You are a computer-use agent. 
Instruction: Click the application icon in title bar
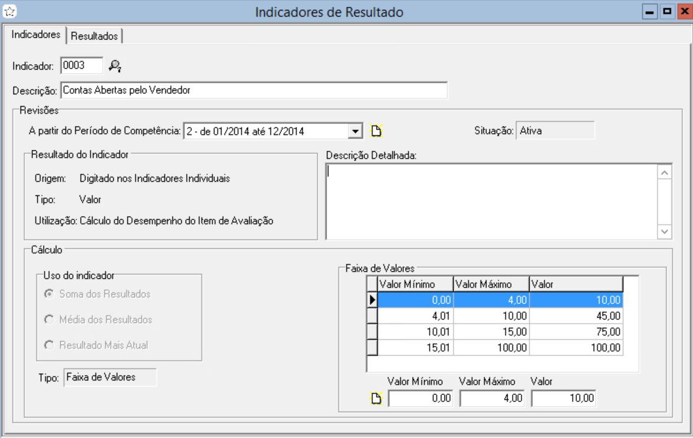[x=10, y=12]
